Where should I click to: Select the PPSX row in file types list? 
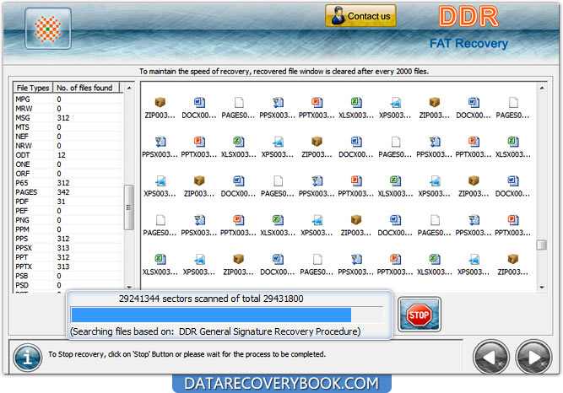coord(68,248)
